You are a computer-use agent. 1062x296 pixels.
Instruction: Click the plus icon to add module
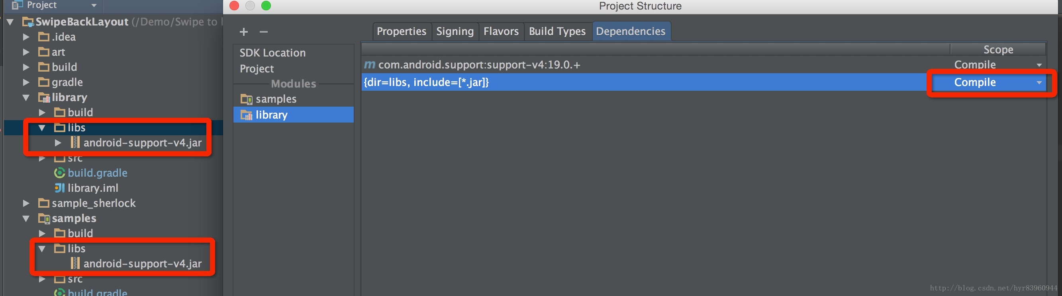click(244, 32)
